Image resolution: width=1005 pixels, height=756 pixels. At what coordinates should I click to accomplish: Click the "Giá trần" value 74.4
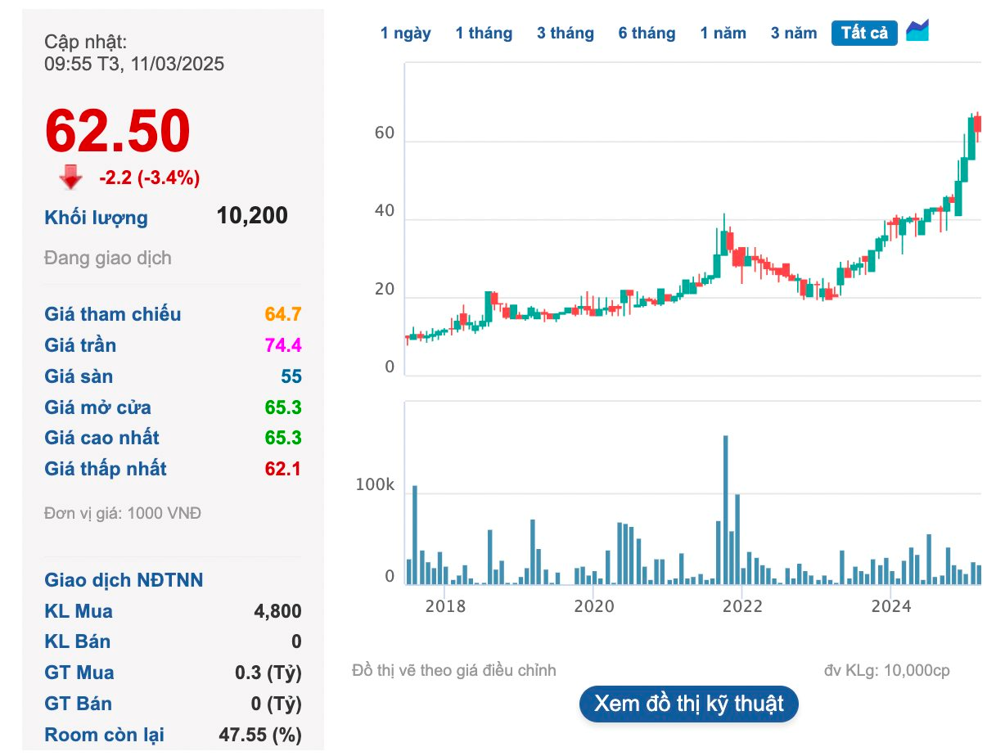pyautogui.click(x=283, y=345)
